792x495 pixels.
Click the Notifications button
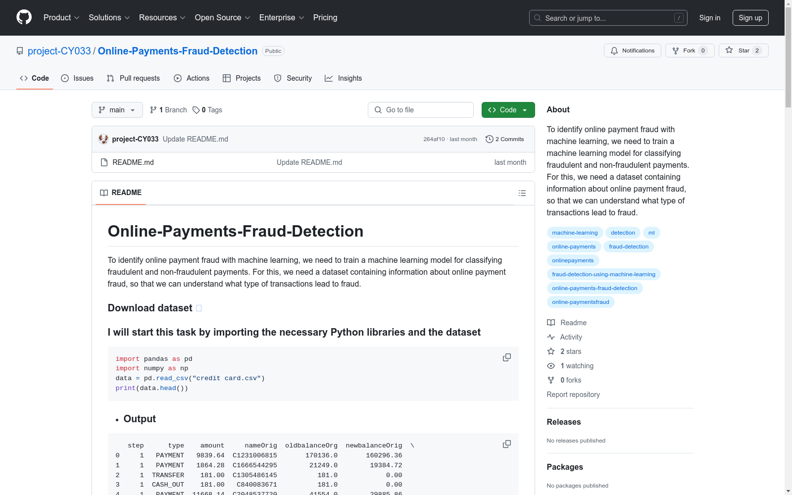(x=633, y=50)
